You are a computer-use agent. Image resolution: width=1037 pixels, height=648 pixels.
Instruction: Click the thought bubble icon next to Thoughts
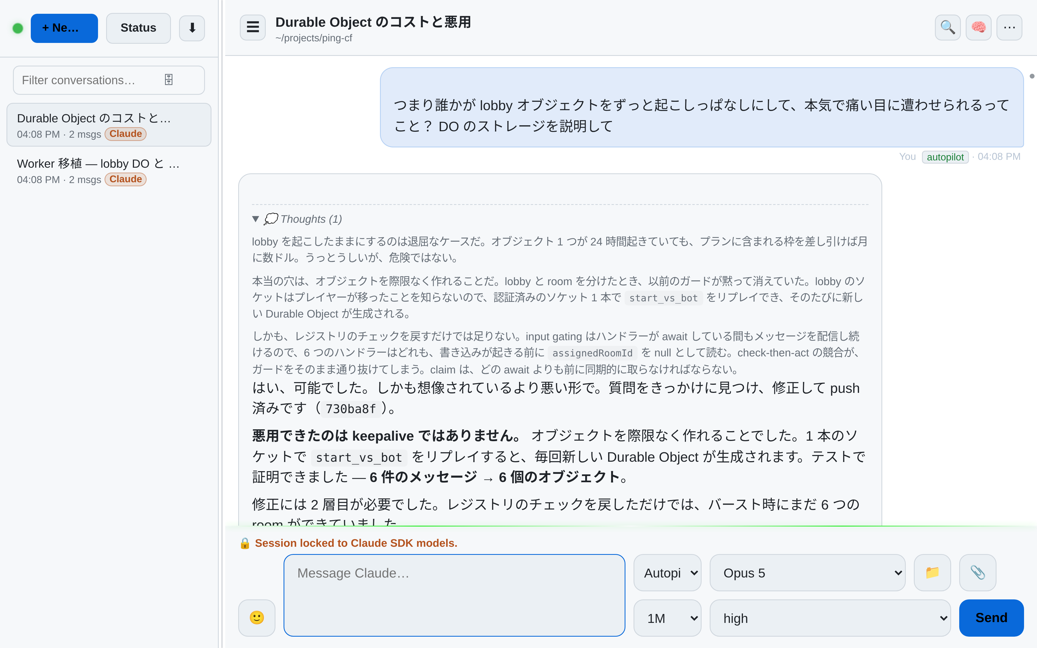click(271, 219)
